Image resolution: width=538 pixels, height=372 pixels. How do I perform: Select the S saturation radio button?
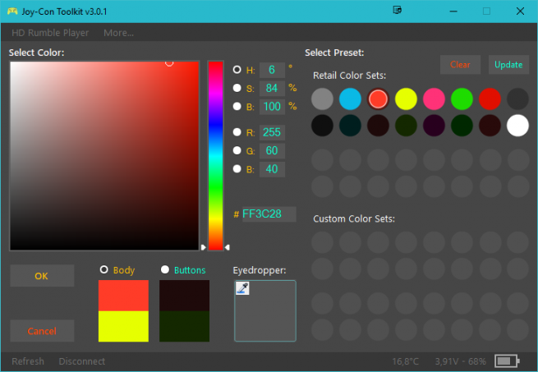click(237, 88)
